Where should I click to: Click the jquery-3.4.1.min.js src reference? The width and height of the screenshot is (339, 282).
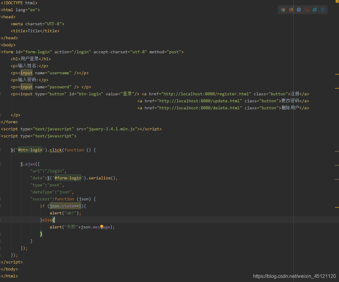point(112,129)
